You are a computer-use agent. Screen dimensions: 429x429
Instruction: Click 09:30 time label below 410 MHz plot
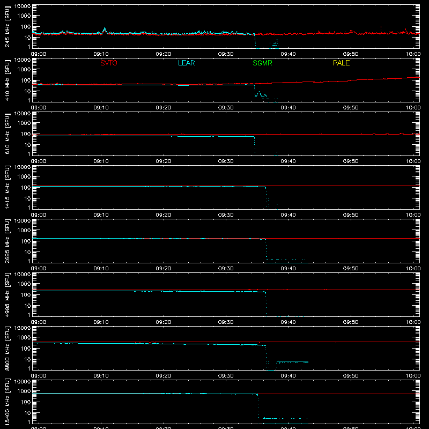pyautogui.click(x=226, y=108)
